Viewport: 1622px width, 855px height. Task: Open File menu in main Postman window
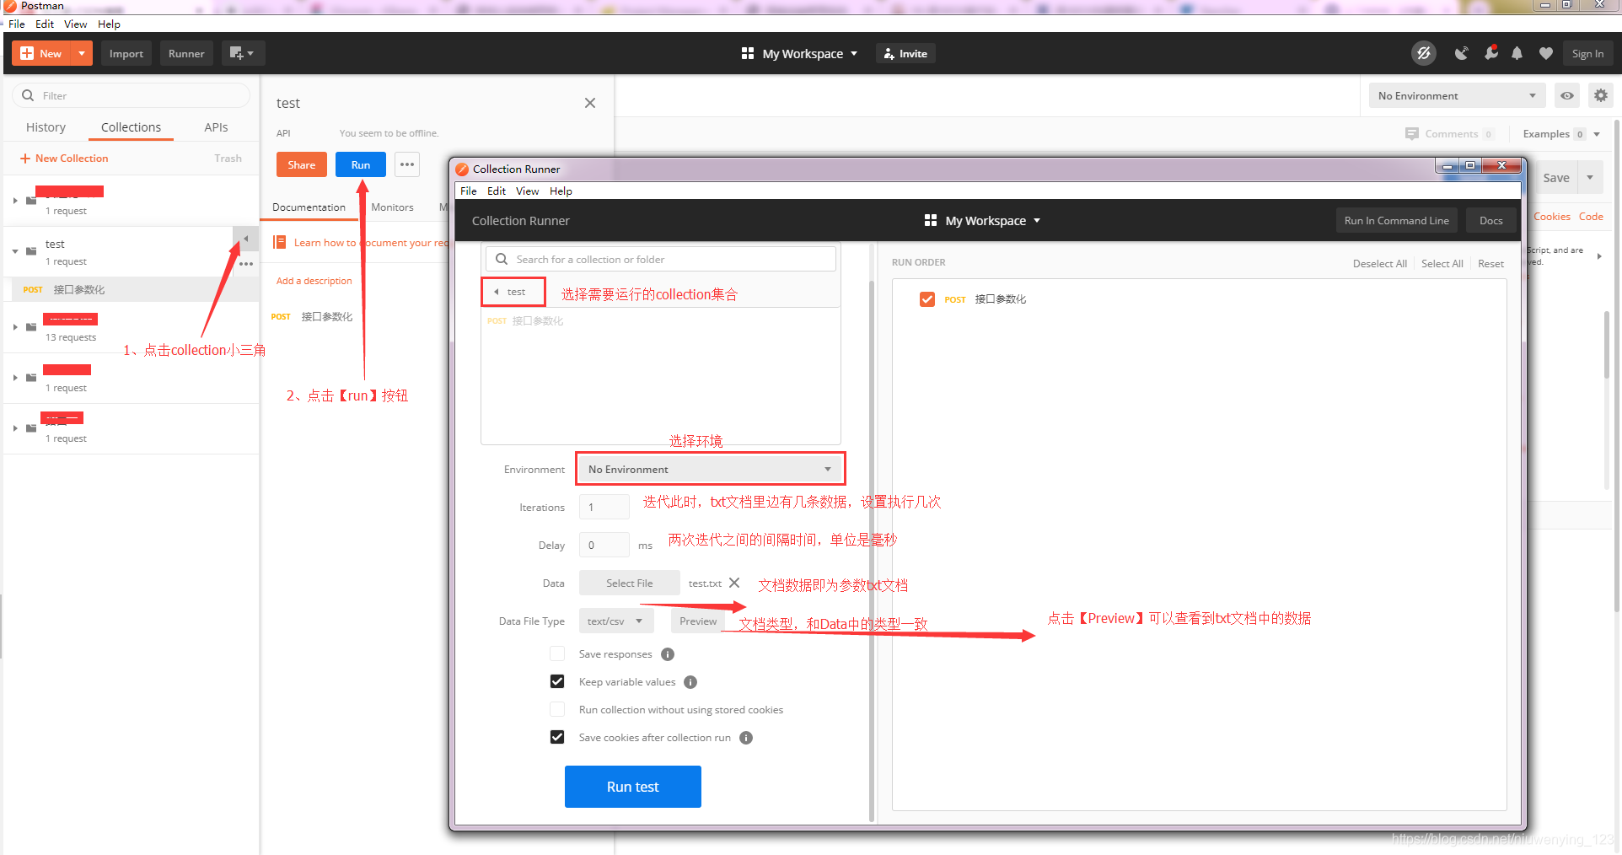(x=17, y=24)
